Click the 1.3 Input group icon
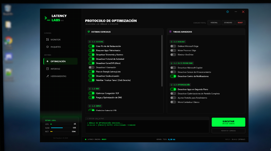 point(90,106)
